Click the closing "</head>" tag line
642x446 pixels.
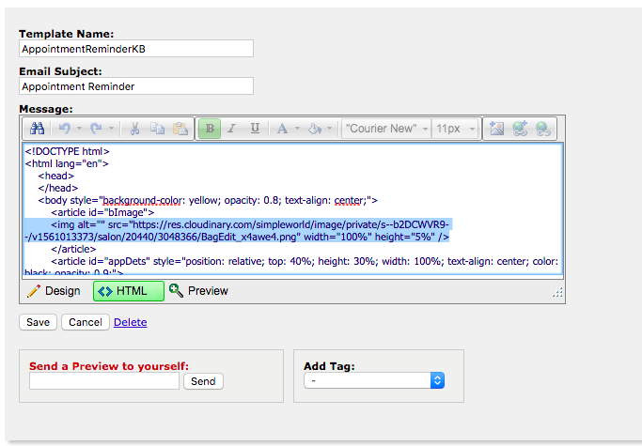point(57,188)
